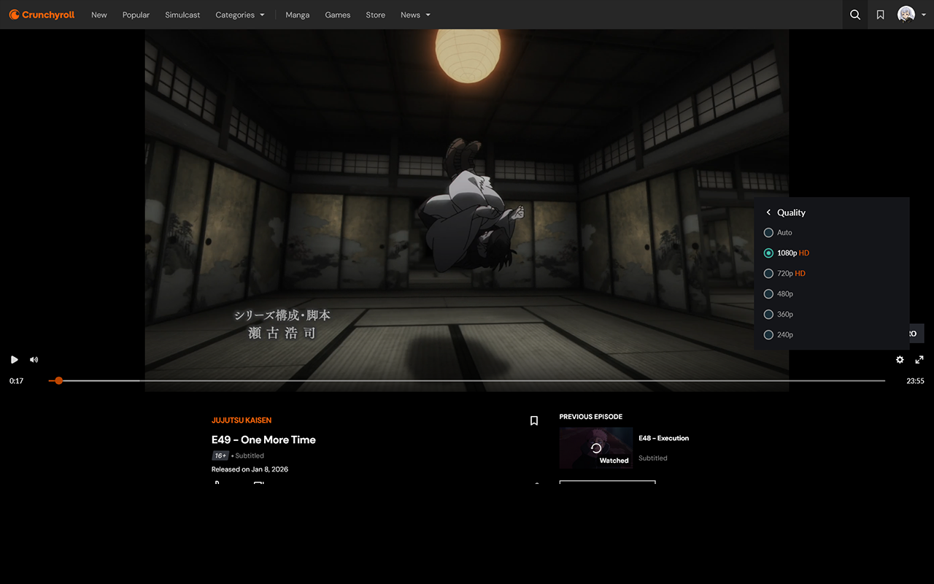Screen dimensions: 934x584
Task: Go back from the Quality menu
Action: 768,212
